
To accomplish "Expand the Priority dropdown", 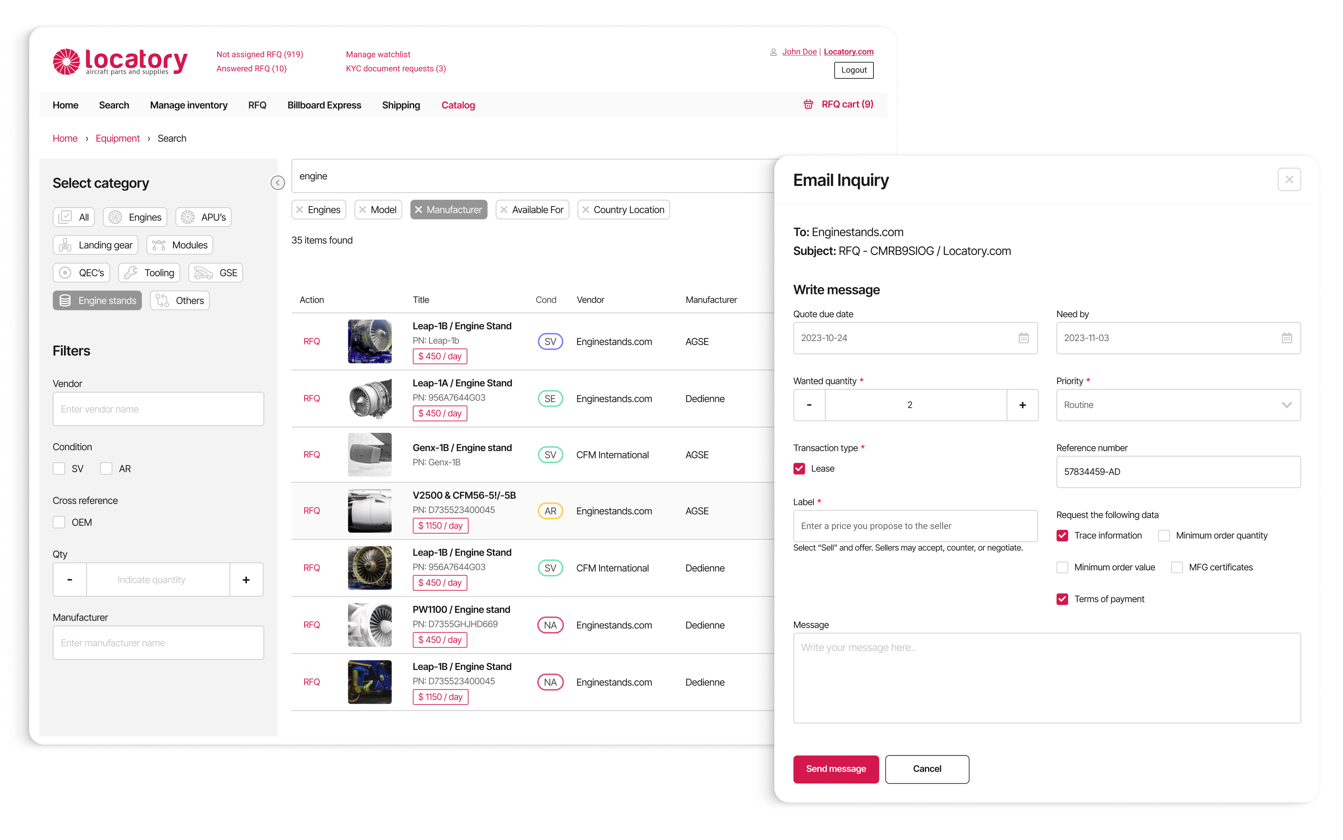I will pos(1178,405).
